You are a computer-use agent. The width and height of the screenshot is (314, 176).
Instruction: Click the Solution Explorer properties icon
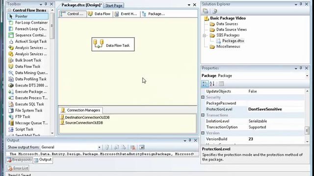[206, 11]
